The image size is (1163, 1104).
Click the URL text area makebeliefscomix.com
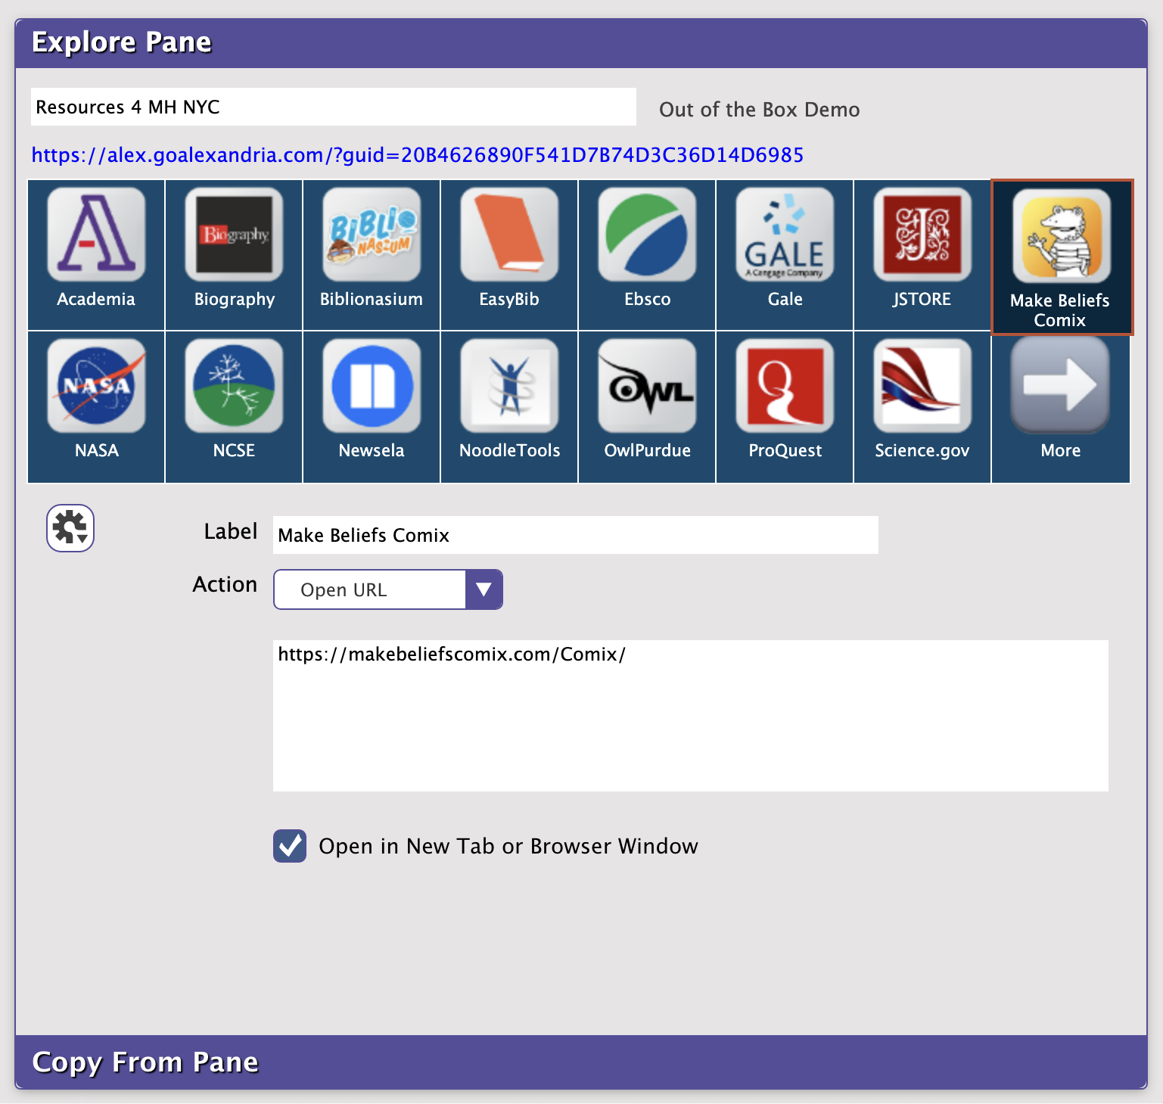tap(691, 716)
